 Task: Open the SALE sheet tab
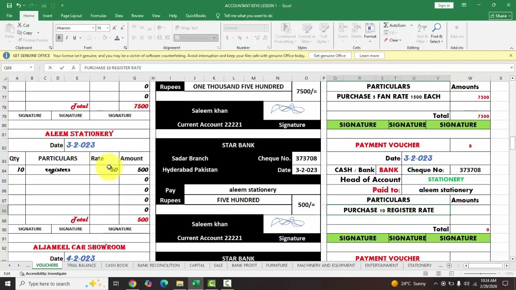[x=218, y=265]
